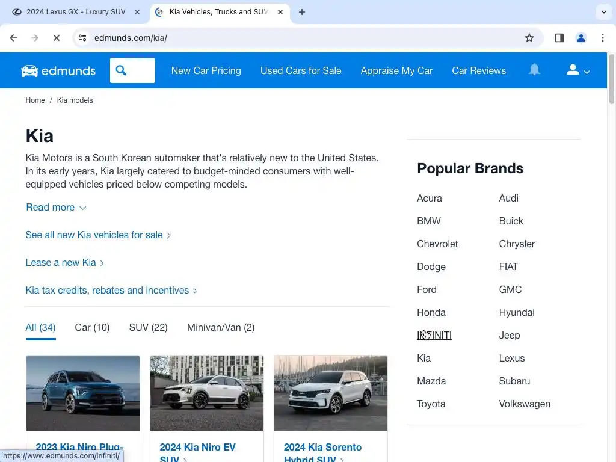Open Used Cars for Sale menu
Screen dimensions: 616x462
pyautogui.click(x=301, y=70)
